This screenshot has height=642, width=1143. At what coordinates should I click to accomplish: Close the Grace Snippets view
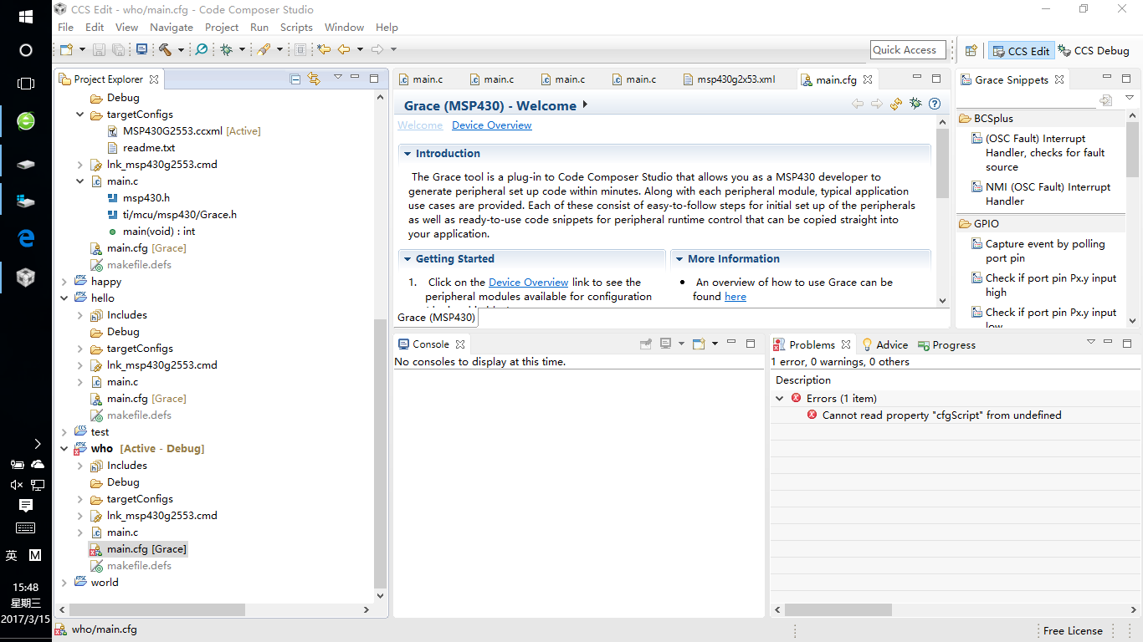1059,80
